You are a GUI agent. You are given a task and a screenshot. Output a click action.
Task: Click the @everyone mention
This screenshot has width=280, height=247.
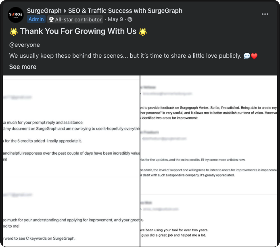pos(25,45)
